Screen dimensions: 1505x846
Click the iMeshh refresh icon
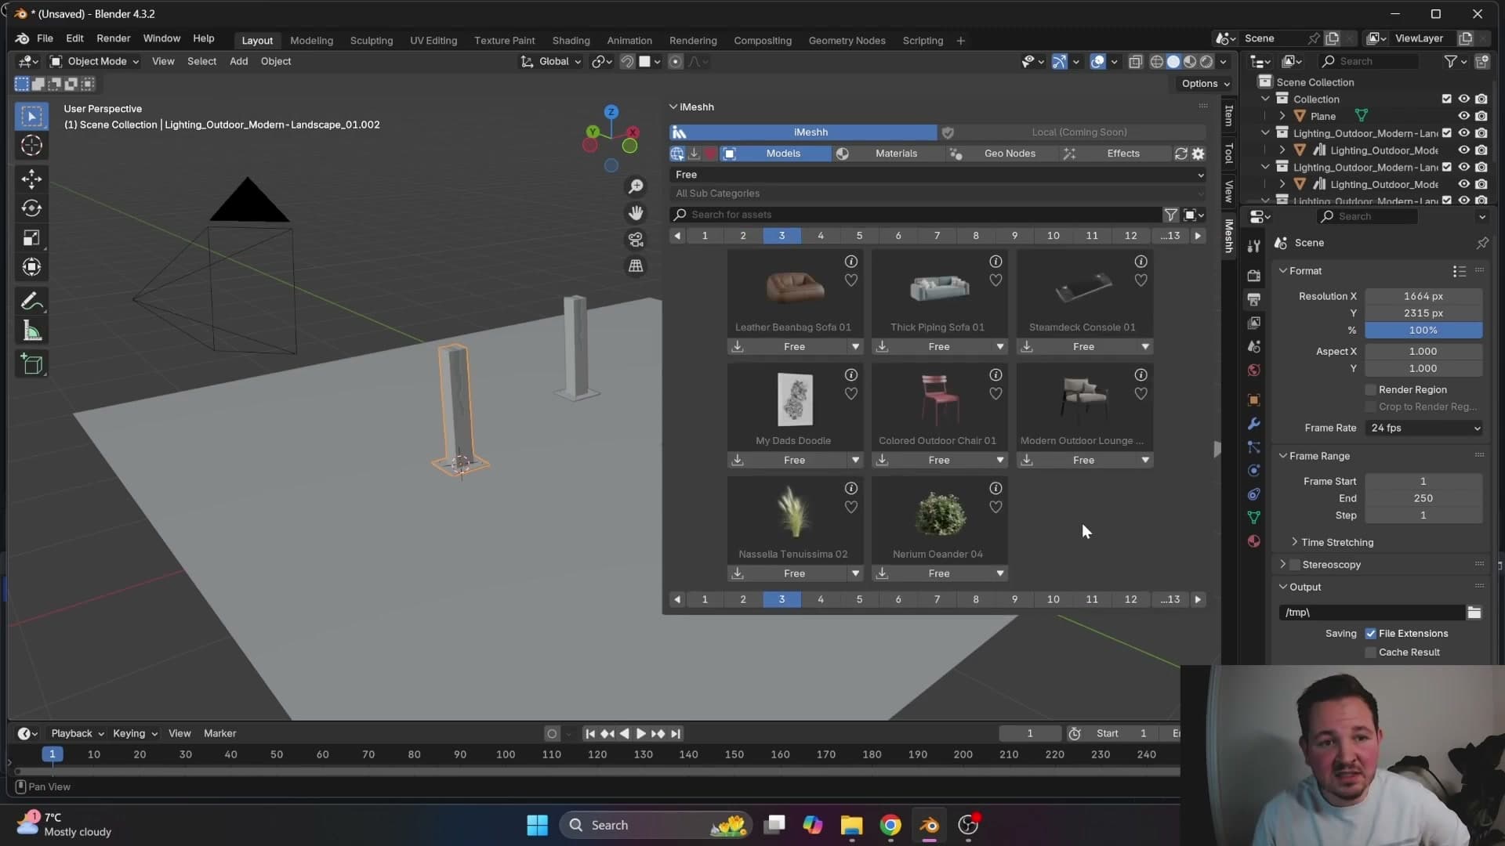point(1181,154)
